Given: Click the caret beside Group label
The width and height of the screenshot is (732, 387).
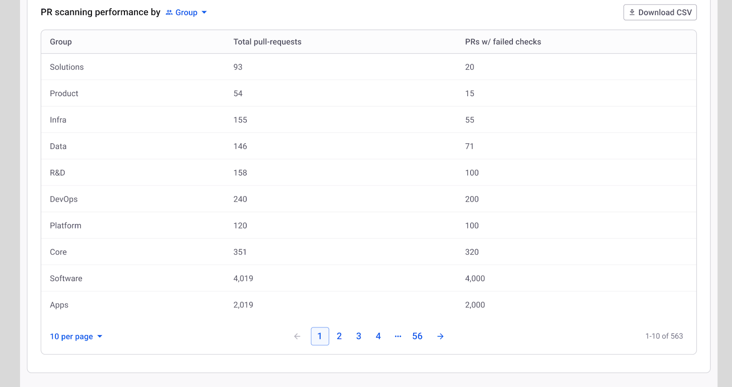Looking at the screenshot, I should click(x=204, y=12).
